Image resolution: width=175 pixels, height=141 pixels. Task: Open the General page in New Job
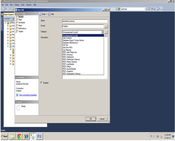tap(21, 17)
